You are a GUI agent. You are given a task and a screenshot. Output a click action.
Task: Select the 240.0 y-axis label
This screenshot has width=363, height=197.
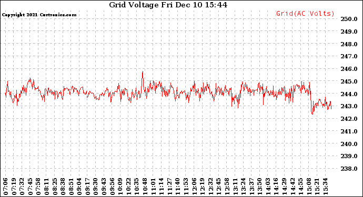(x=349, y=144)
